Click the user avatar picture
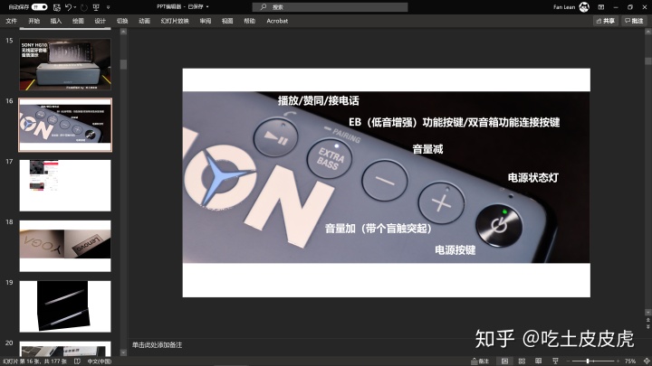652x366 pixels. click(584, 7)
